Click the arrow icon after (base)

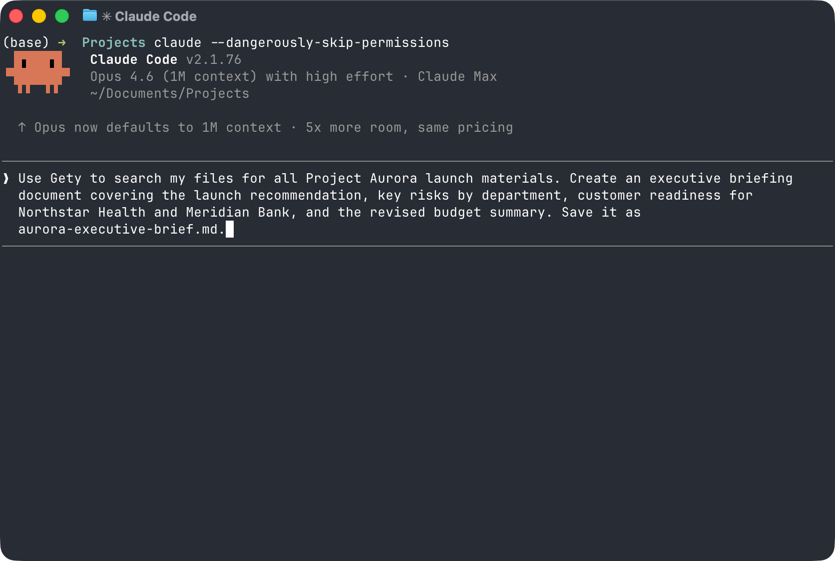coord(61,42)
